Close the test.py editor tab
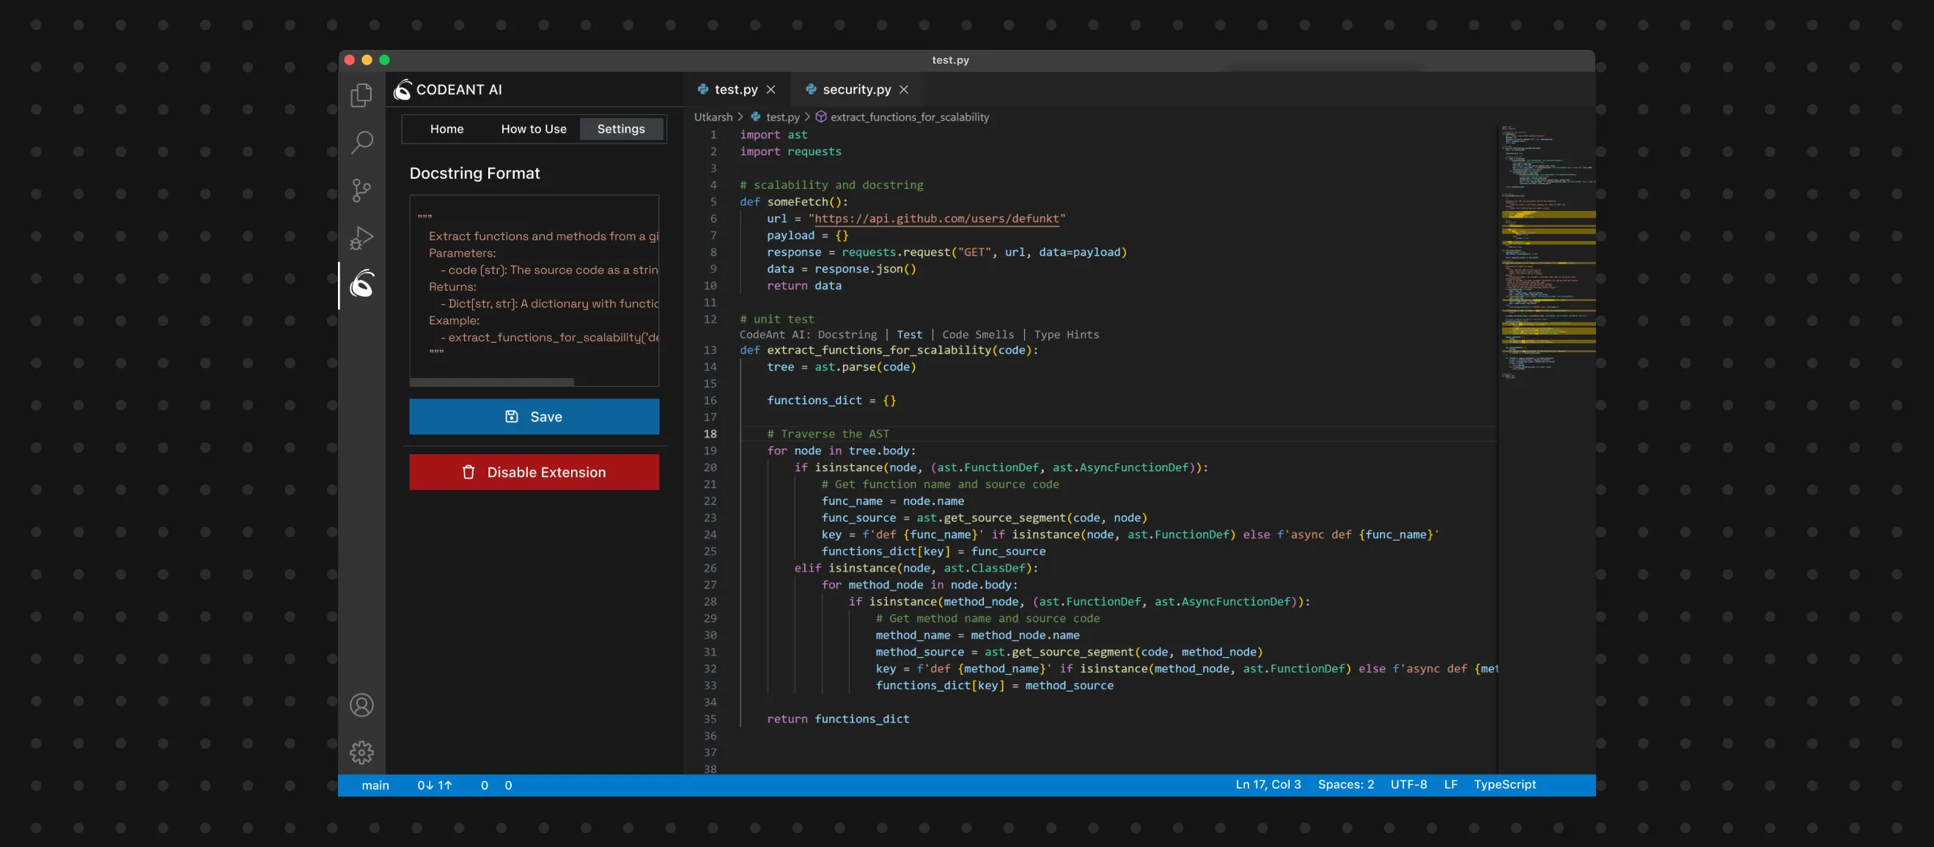Viewport: 1934px width, 847px height. (x=771, y=89)
